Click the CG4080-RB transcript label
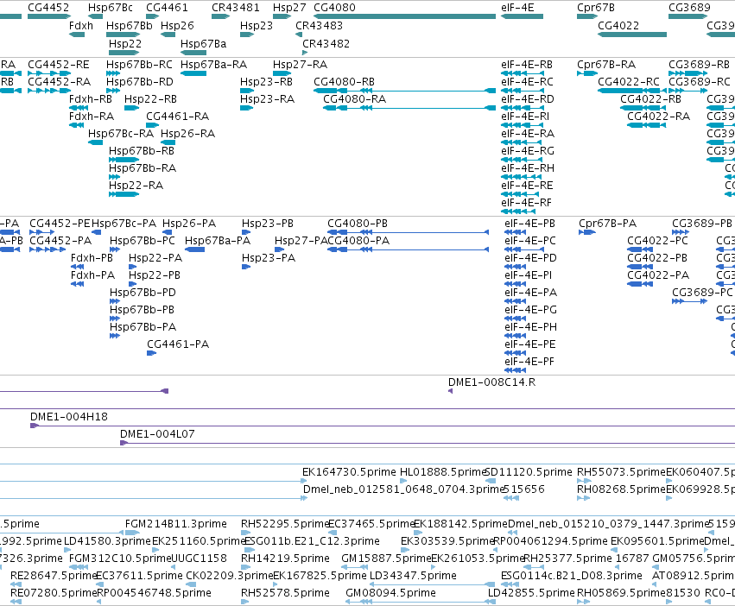735x606 pixels. coord(344,82)
